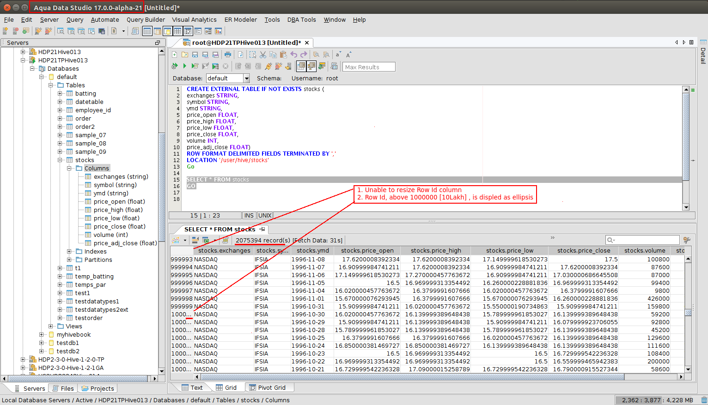Click the Print icon in editor toolbar

coord(227,54)
